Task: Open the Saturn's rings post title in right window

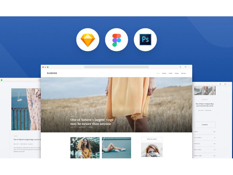Action: (205, 105)
